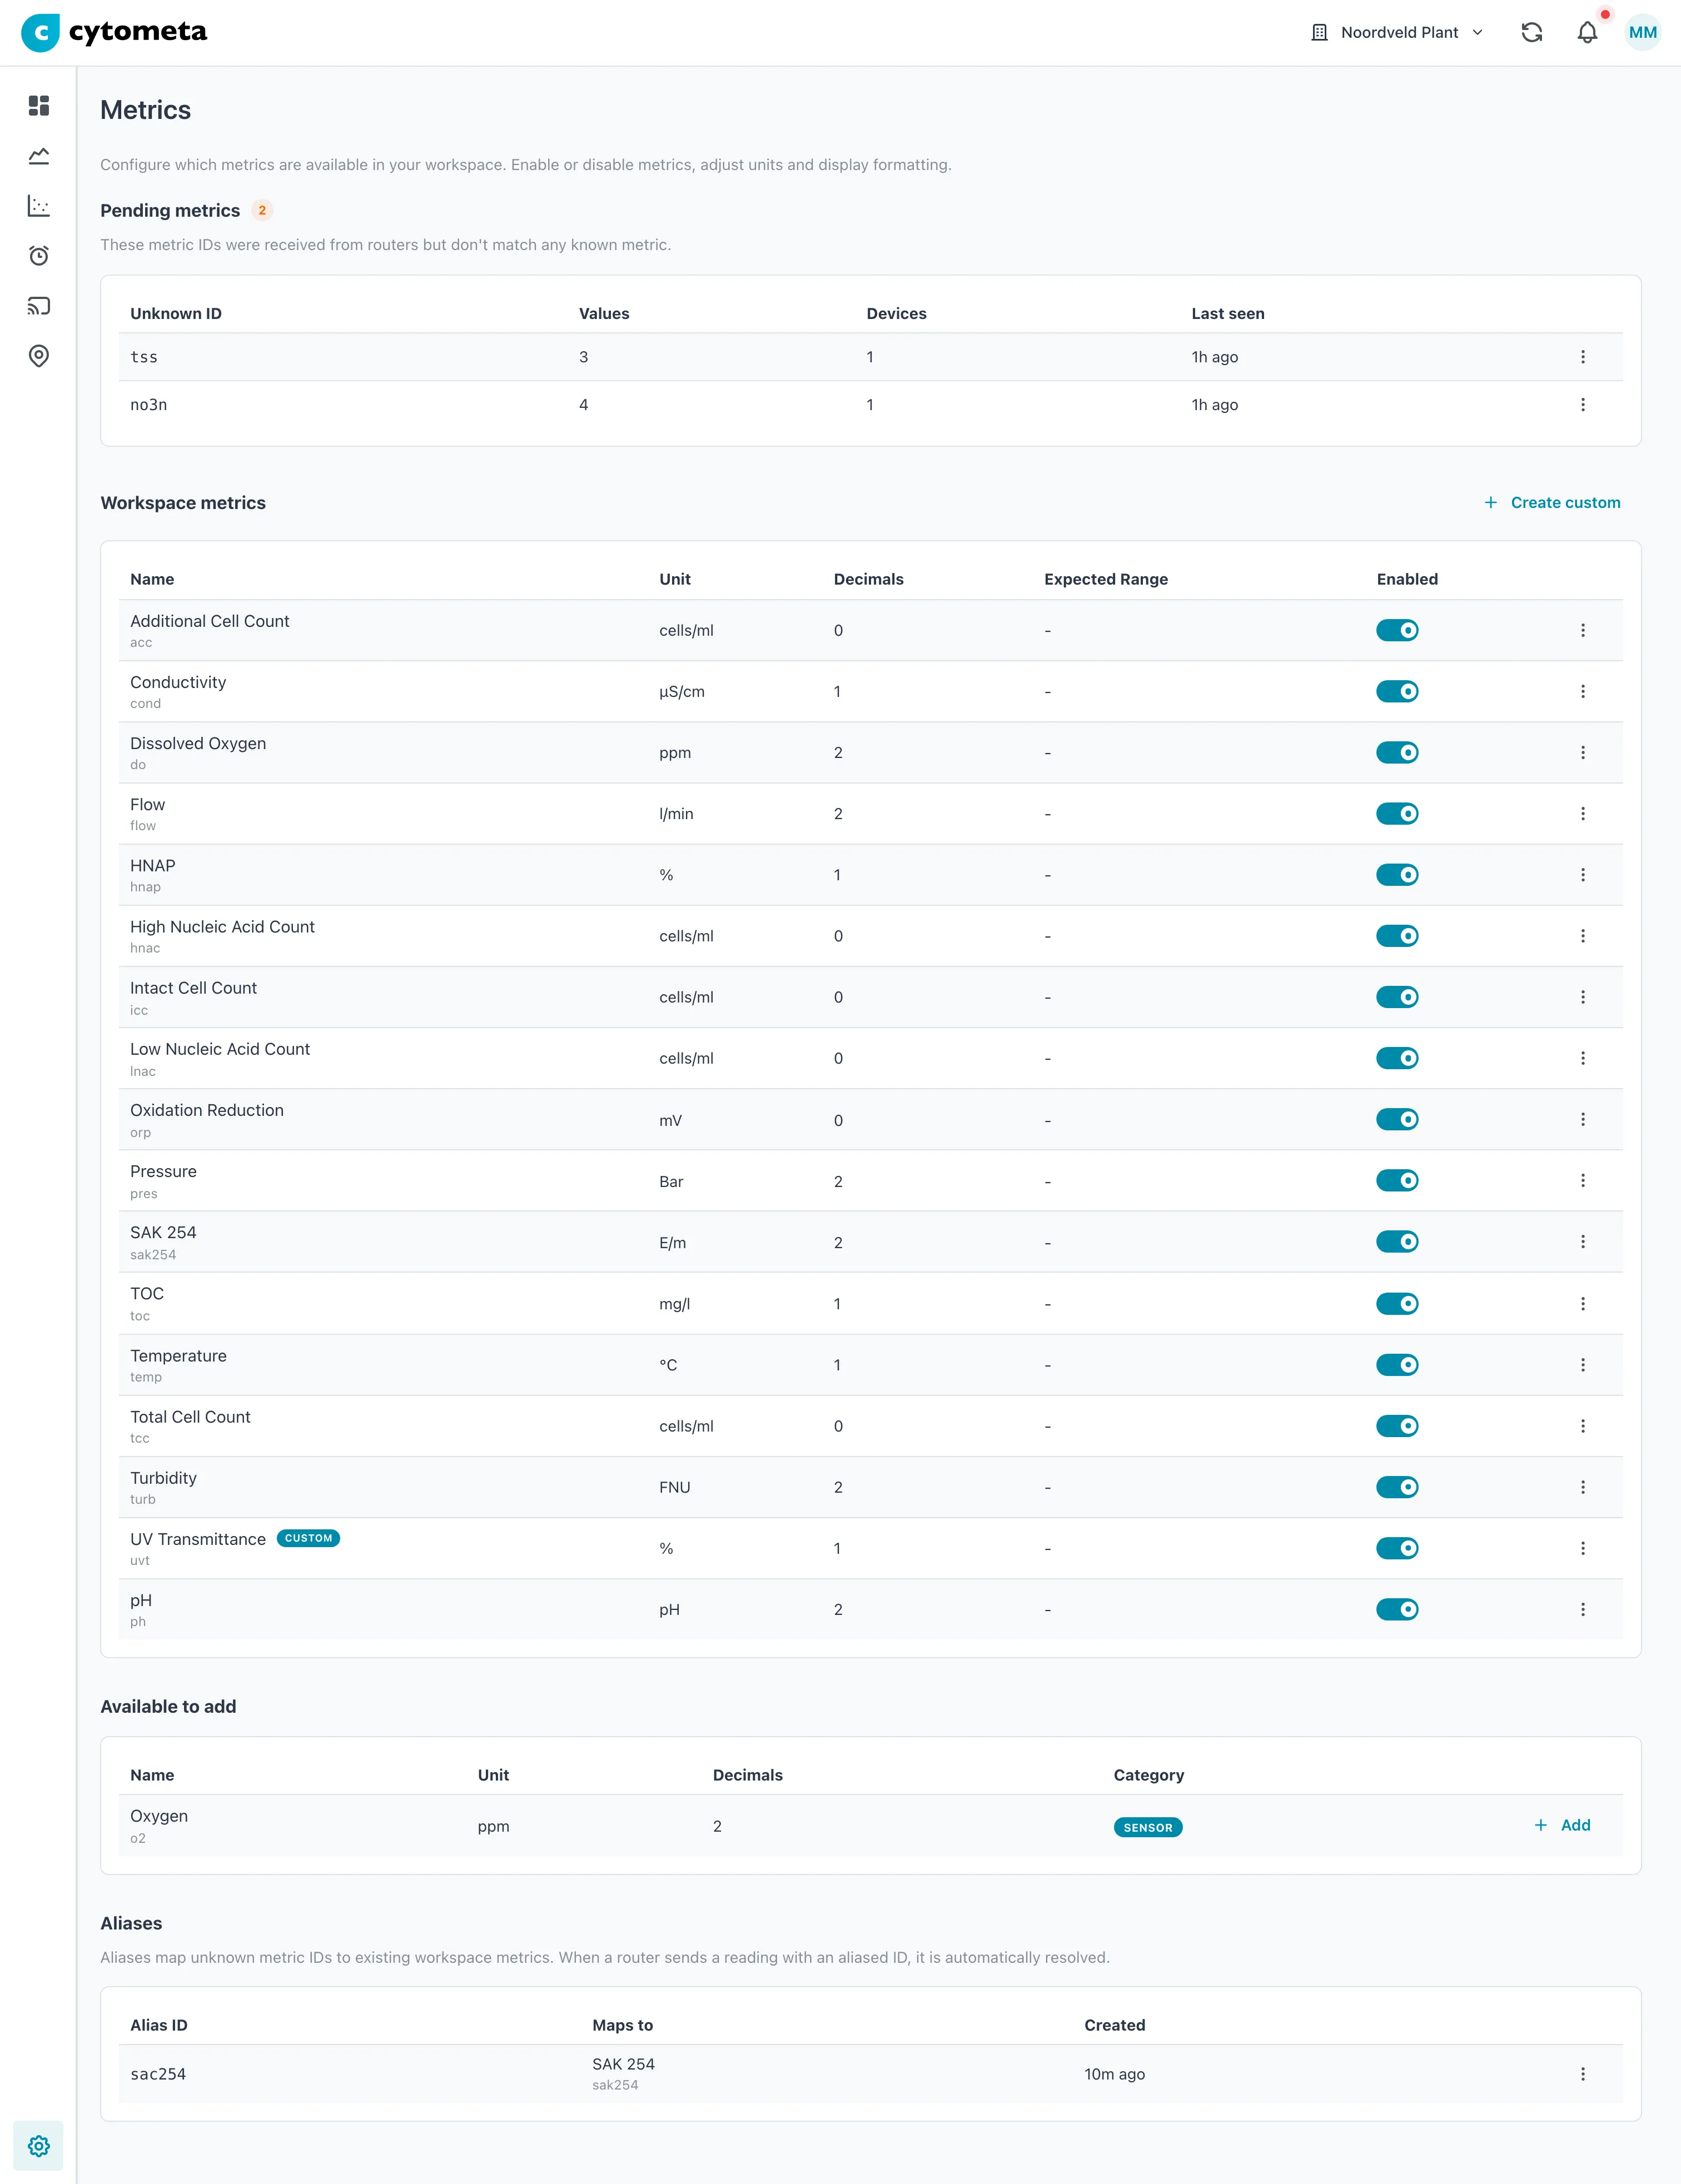Open the dashboard grid icon in sidebar

(x=39, y=105)
